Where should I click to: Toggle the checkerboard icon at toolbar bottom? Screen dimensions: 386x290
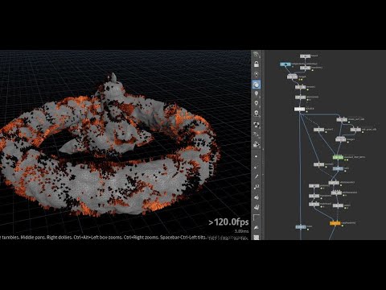click(x=257, y=238)
